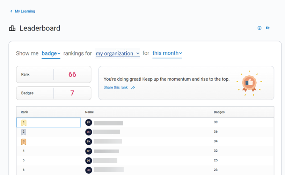Open the badge ranking type dropdown
Viewport: 285px width, 175px height.
click(51, 53)
